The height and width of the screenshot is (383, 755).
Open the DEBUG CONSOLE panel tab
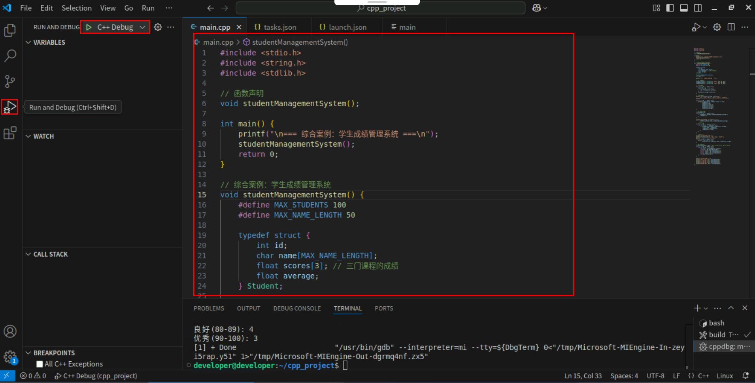point(297,308)
